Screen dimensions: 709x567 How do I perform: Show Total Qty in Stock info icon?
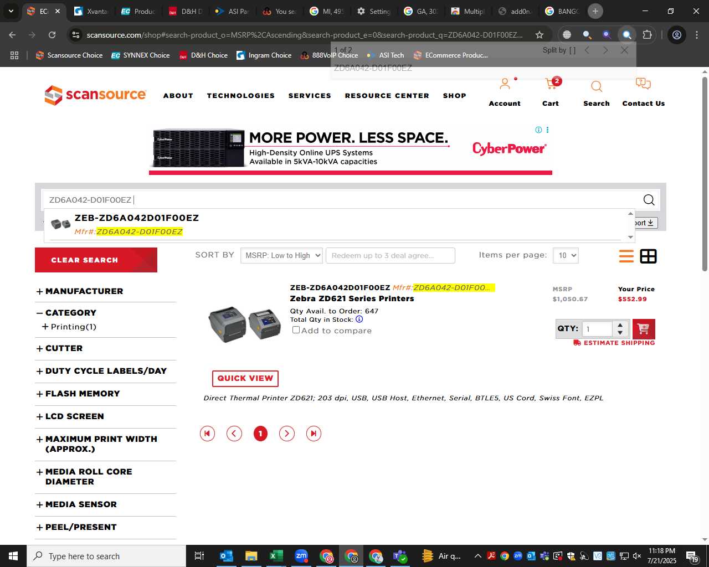(x=359, y=319)
